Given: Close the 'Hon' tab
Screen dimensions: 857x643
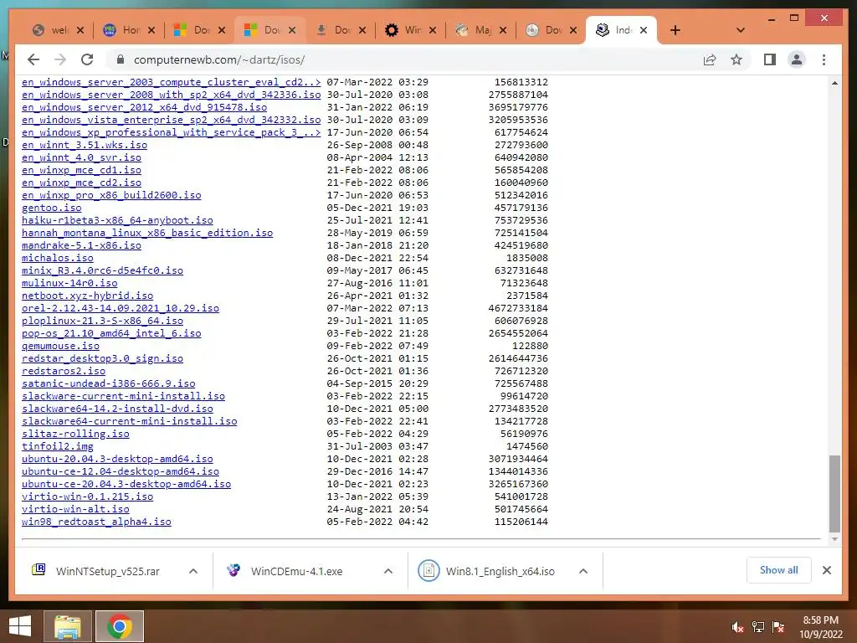Looking at the screenshot, I should 151,30.
